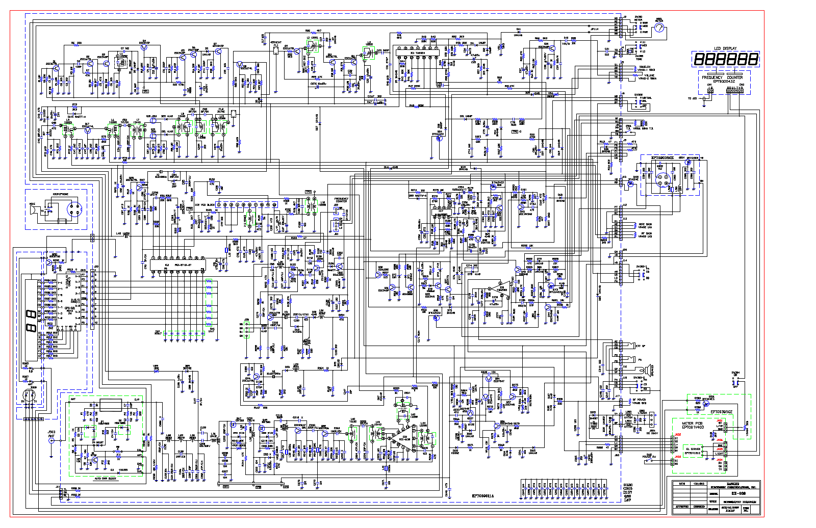Click the red J403 connector label

[678, 457]
